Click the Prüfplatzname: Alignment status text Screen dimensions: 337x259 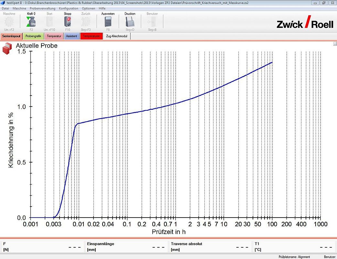pyautogui.click(x=294, y=257)
